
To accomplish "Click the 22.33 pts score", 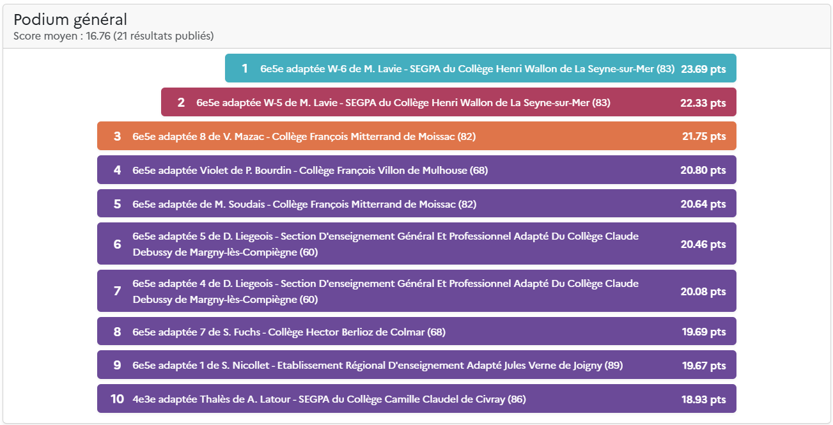I will pos(703,102).
